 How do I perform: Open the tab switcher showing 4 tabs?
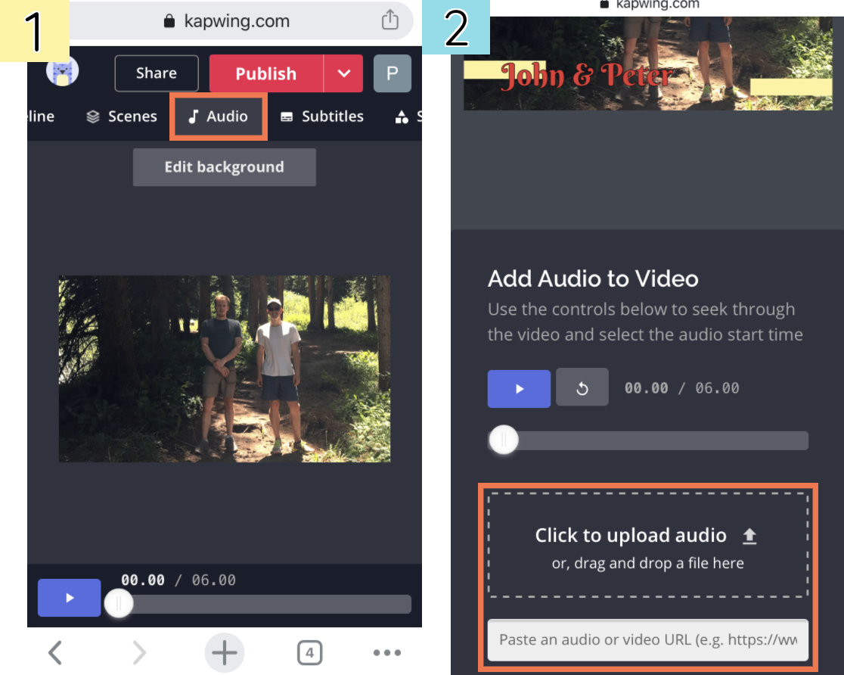point(309,653)
